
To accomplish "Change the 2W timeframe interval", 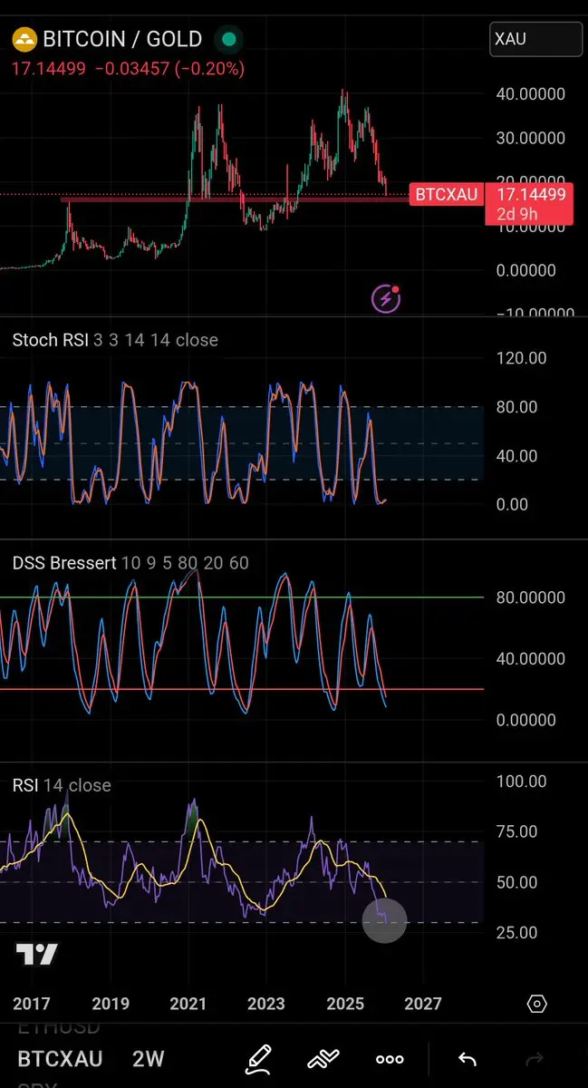I will pyautogui.click(x=148, y=1059).
